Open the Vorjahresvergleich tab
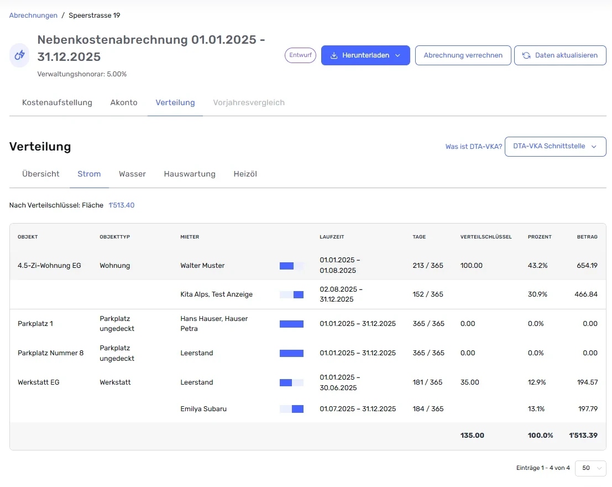 (x=249, y=102)
